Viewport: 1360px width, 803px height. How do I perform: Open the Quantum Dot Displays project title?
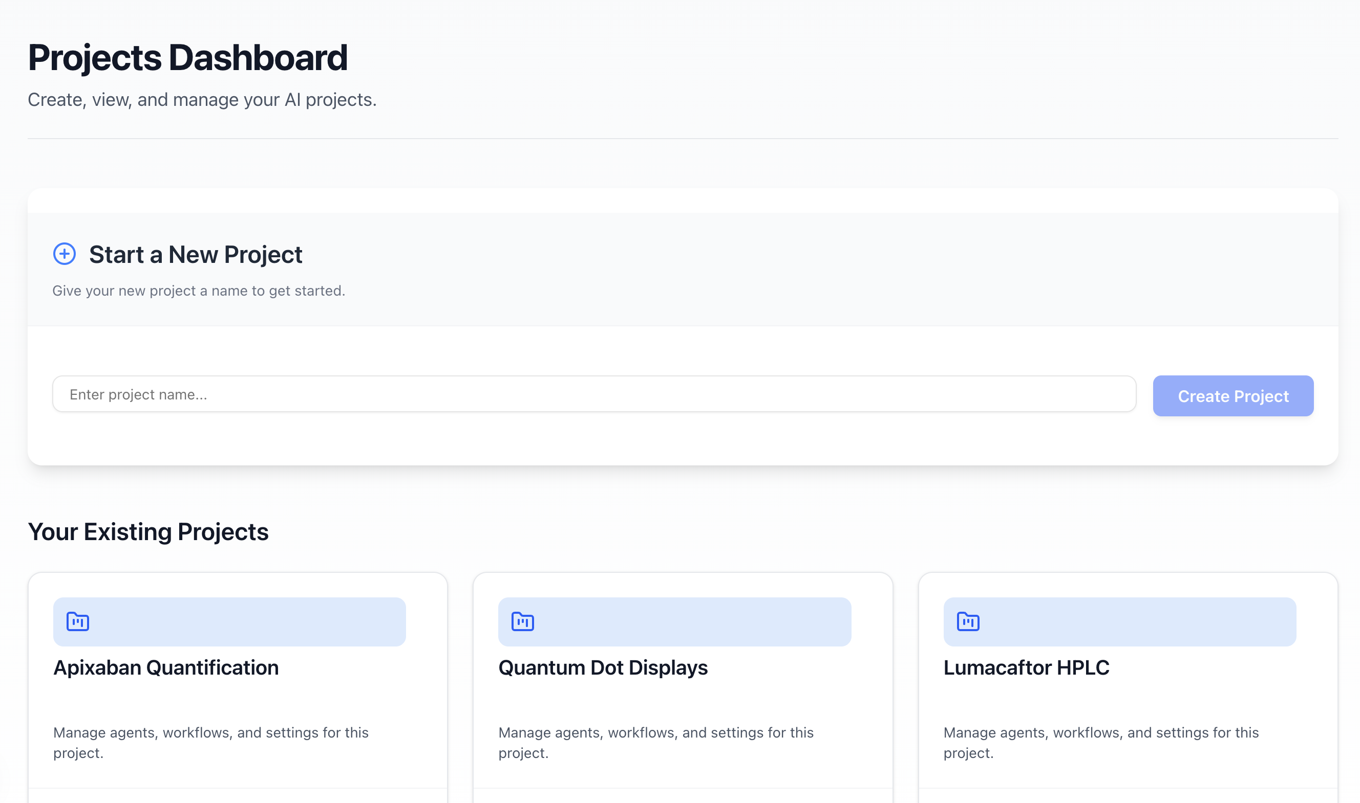tap(602, 667)
